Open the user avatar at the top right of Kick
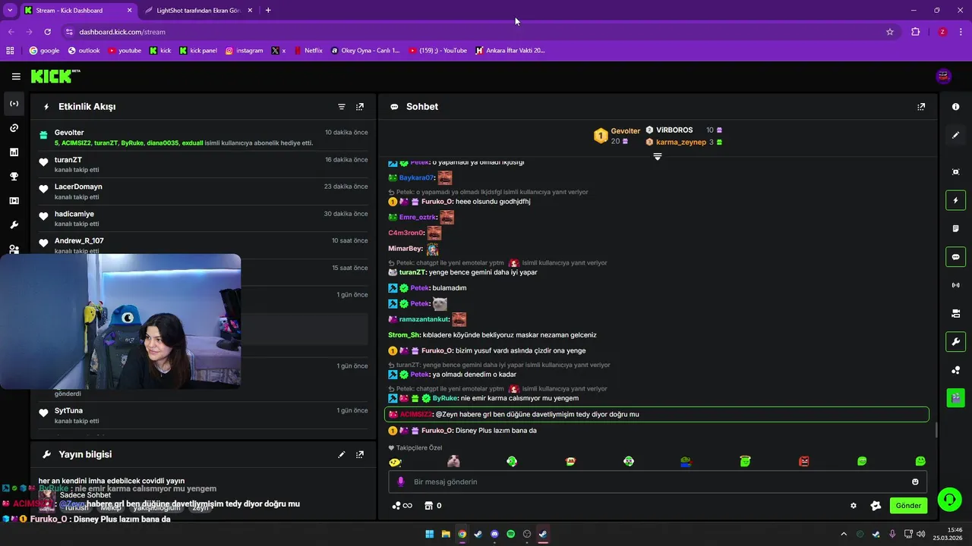The width and height of the screenshot is (972, 546). tap(944, 76)
